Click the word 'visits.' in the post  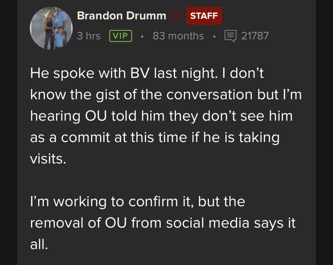48,159
